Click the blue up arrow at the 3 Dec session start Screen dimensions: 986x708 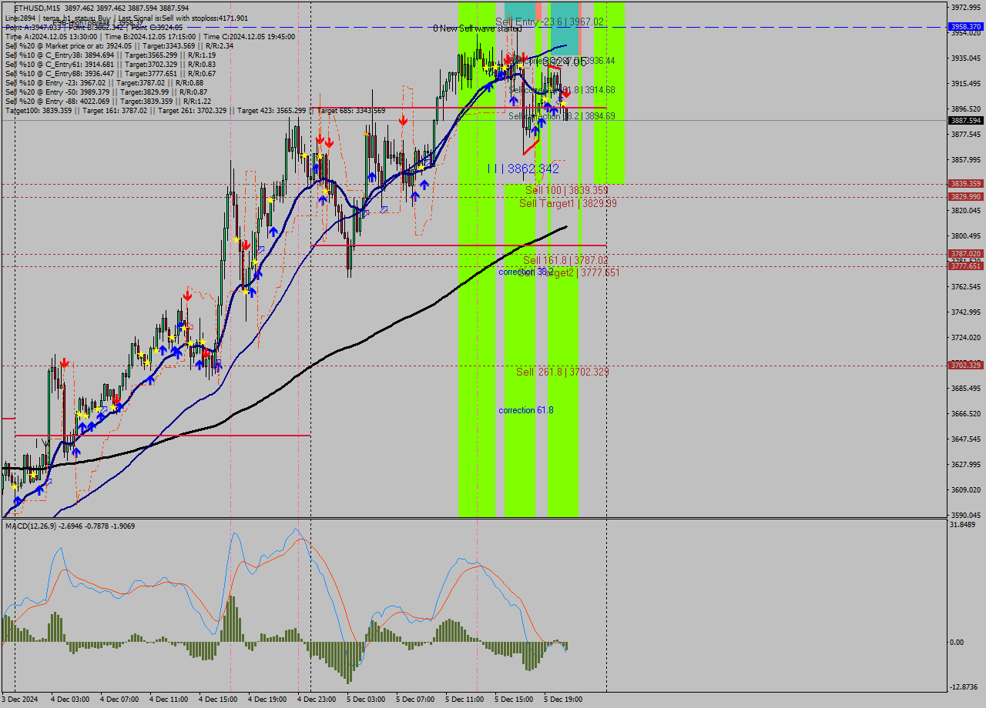pyautogui.click(x=18, y=500)
